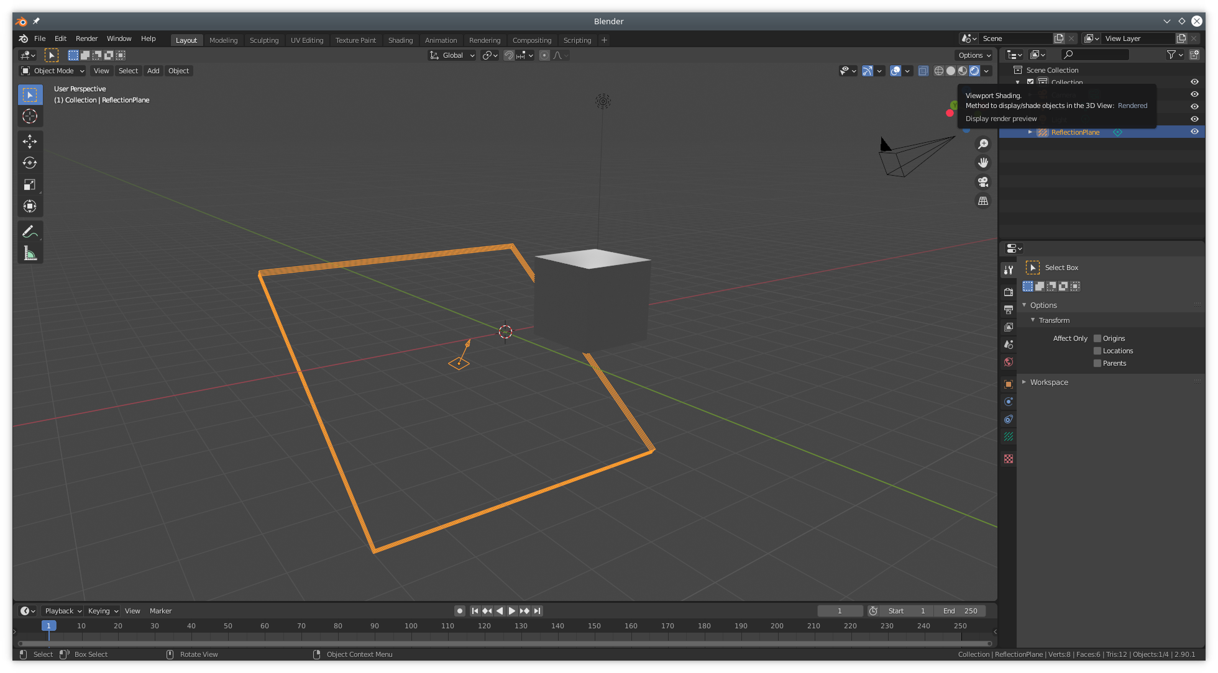This screenshot has height=673, width=1218.
Task: Switch to the Modeling workspace tab
Action: [x=223, y=40]
